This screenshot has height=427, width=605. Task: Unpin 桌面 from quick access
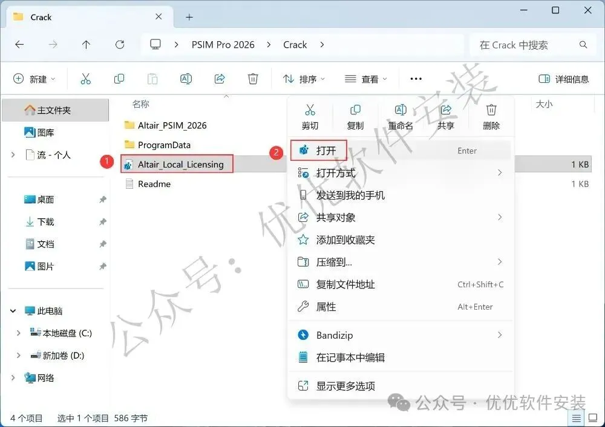coord(103,200)
